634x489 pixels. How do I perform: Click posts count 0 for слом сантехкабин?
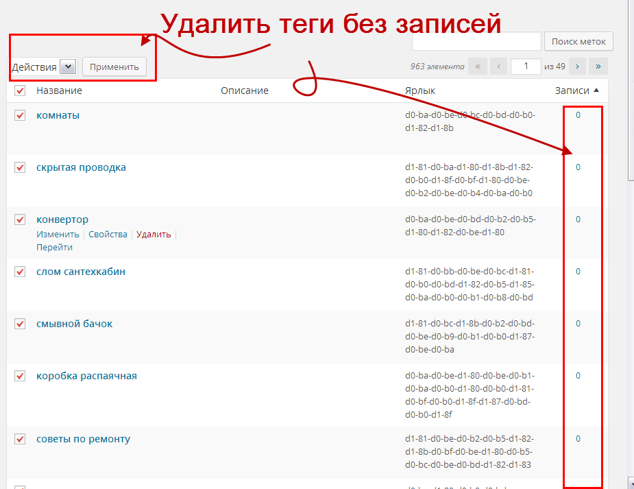tap(578, 272)
